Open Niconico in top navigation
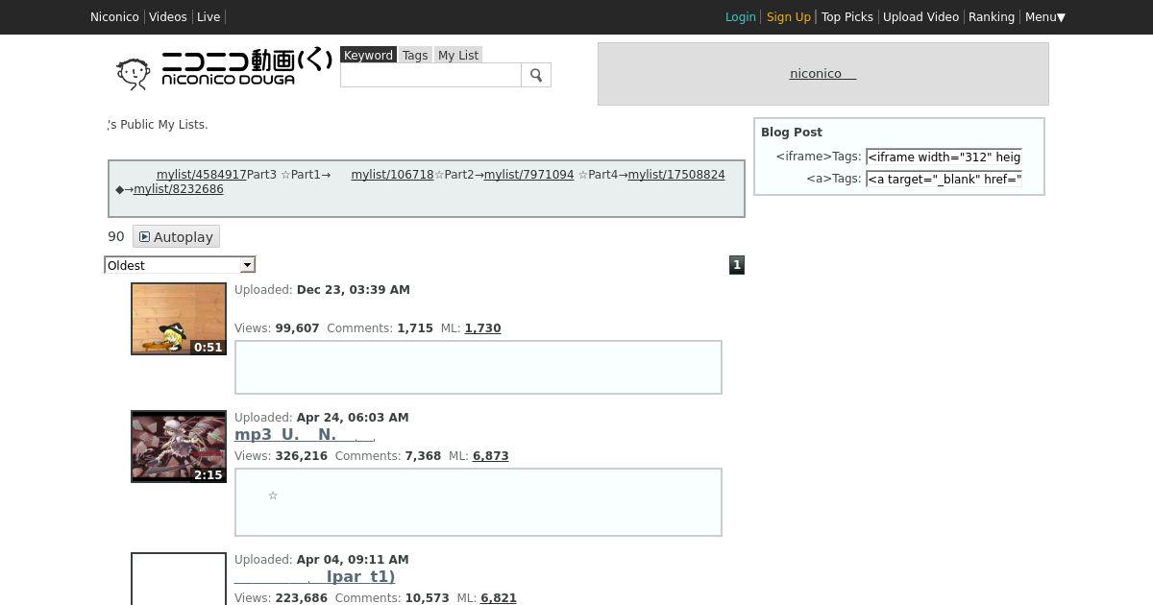This screenshot has width=1153, height=605. pos(114,17)
